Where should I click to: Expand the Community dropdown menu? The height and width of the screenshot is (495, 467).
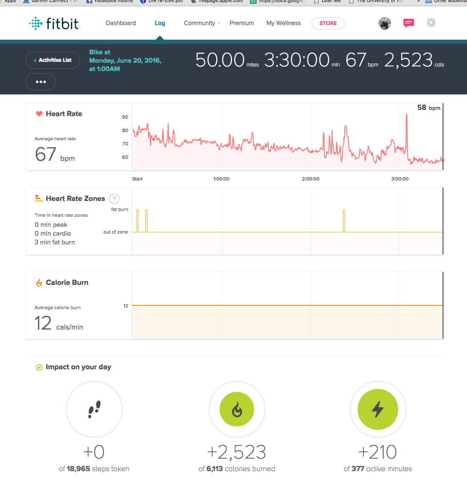202,23
